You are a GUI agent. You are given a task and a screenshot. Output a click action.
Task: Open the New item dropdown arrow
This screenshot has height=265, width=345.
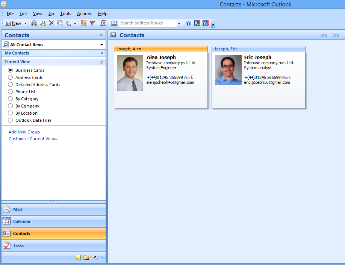pos(25,23)
